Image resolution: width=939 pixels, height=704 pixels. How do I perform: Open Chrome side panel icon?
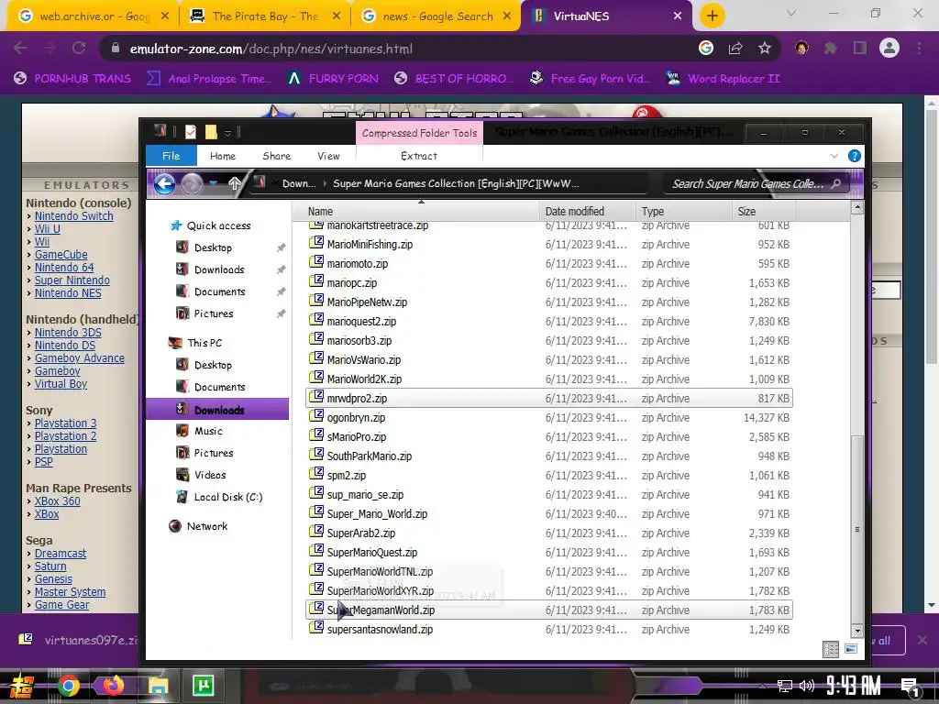coord(859,49)
